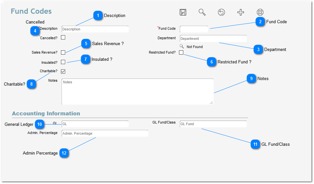Screen dimensions: 314x184
Task: Click the Notes box resize grip
Action: point(211,102)
